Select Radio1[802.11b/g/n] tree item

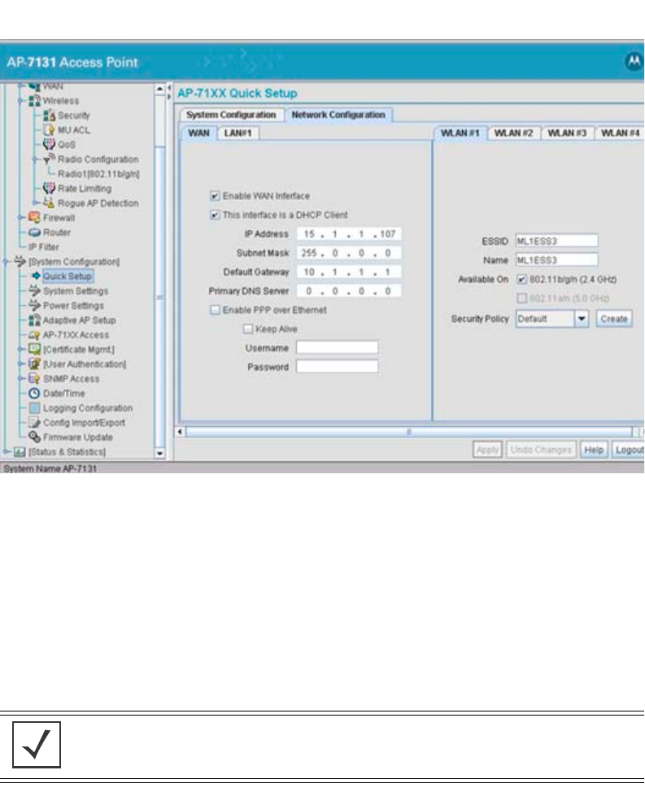click(x=98, y=173)
